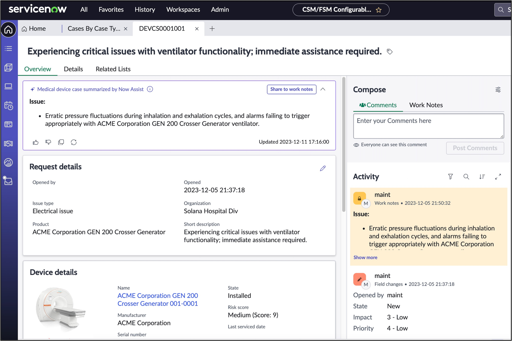Close the DEVCS0001001 tab
The height and width of the screenshot is (341, 512).
(x=197, y=29)
